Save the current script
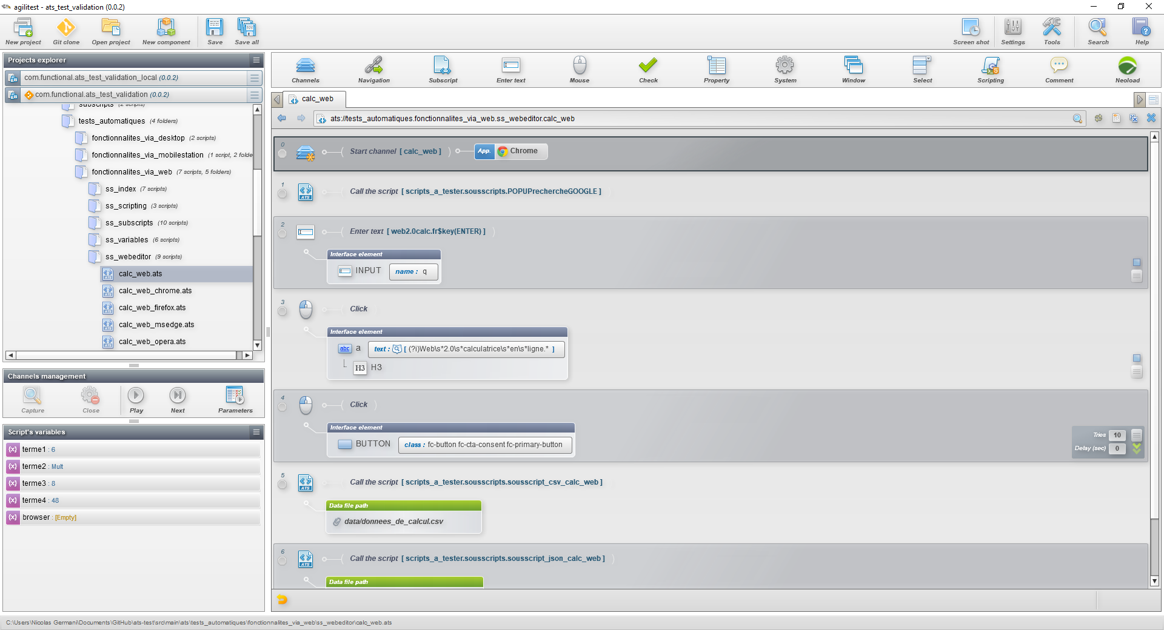1164x630 pixels. pyautogui.click(x=215, y=31)
